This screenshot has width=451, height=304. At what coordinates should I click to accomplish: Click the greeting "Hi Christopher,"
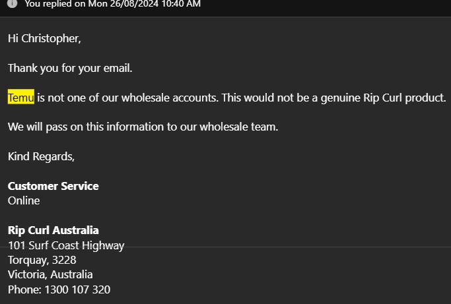(x=44, y=38)
